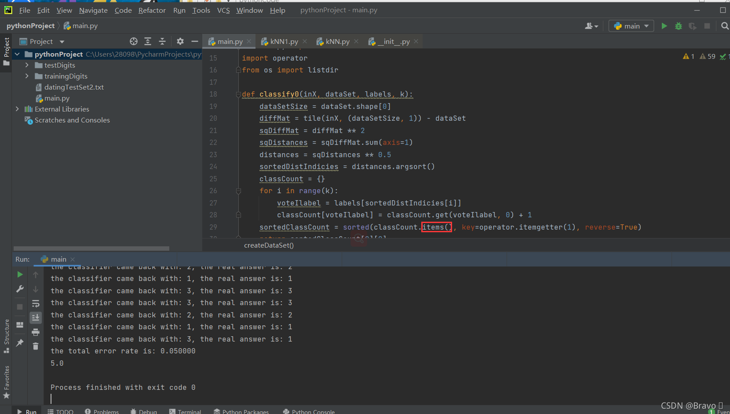Image resolution: width=730 pixels, height=414 pixels.
Task: Go down the stack trace arrow
Action: [x=36, y=289]
